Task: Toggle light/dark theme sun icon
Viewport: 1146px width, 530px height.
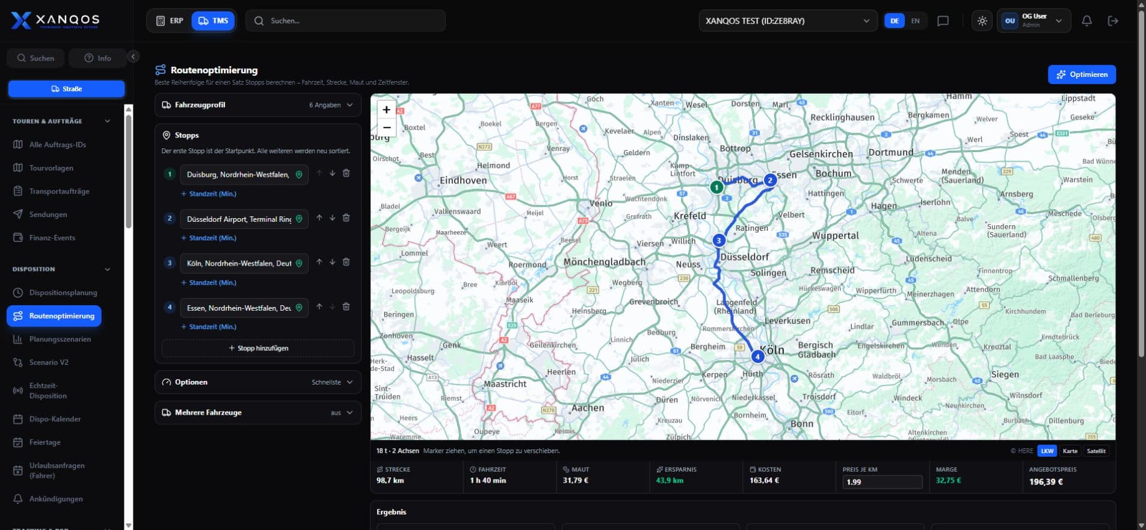Action: coord(982,21)
